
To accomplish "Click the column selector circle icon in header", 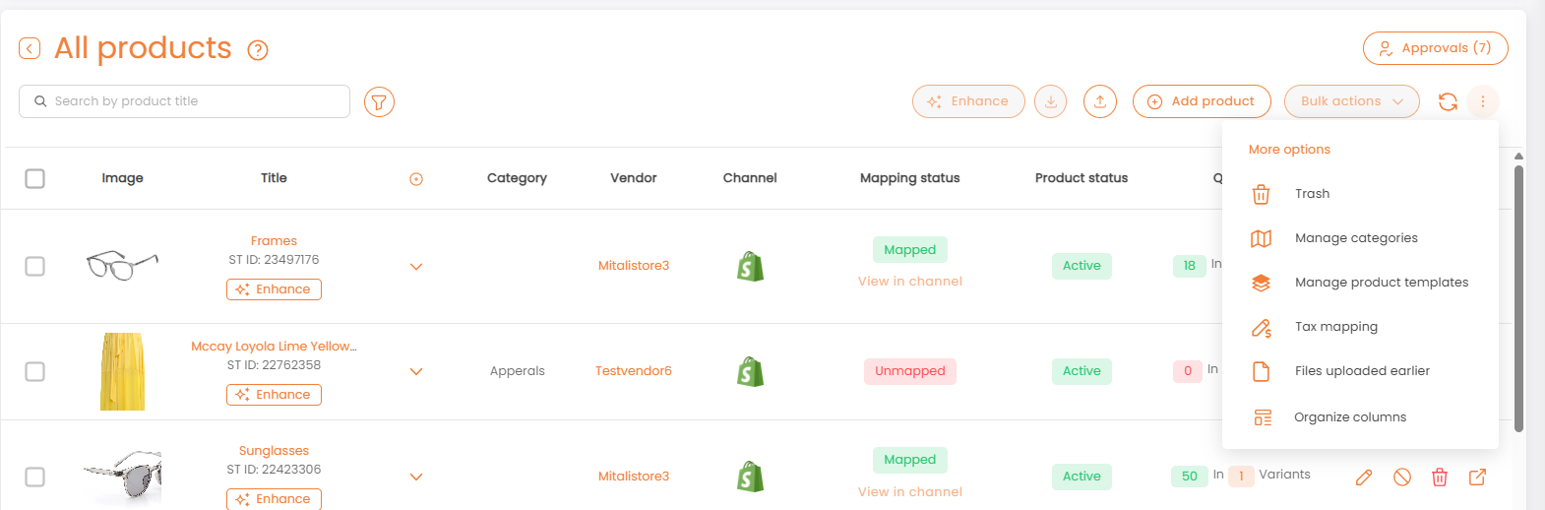I will (416, 179).
